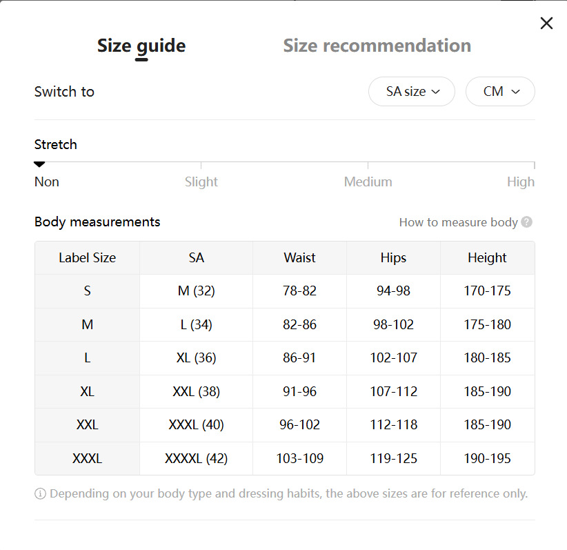This screenshot has height=550, width=567.
Task: Click the XL label size row
Action: pos(87,391)
